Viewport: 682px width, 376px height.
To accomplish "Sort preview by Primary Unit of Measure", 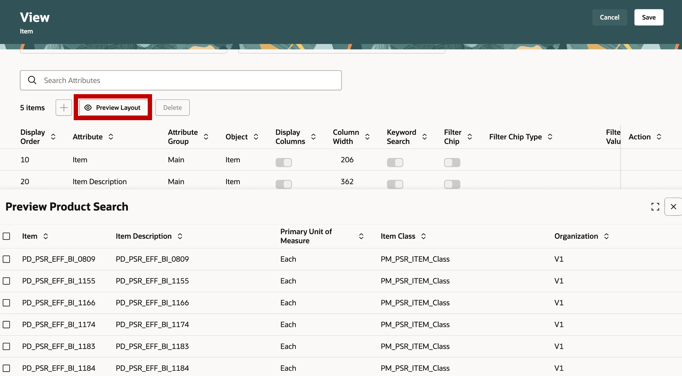I will 361,236.
